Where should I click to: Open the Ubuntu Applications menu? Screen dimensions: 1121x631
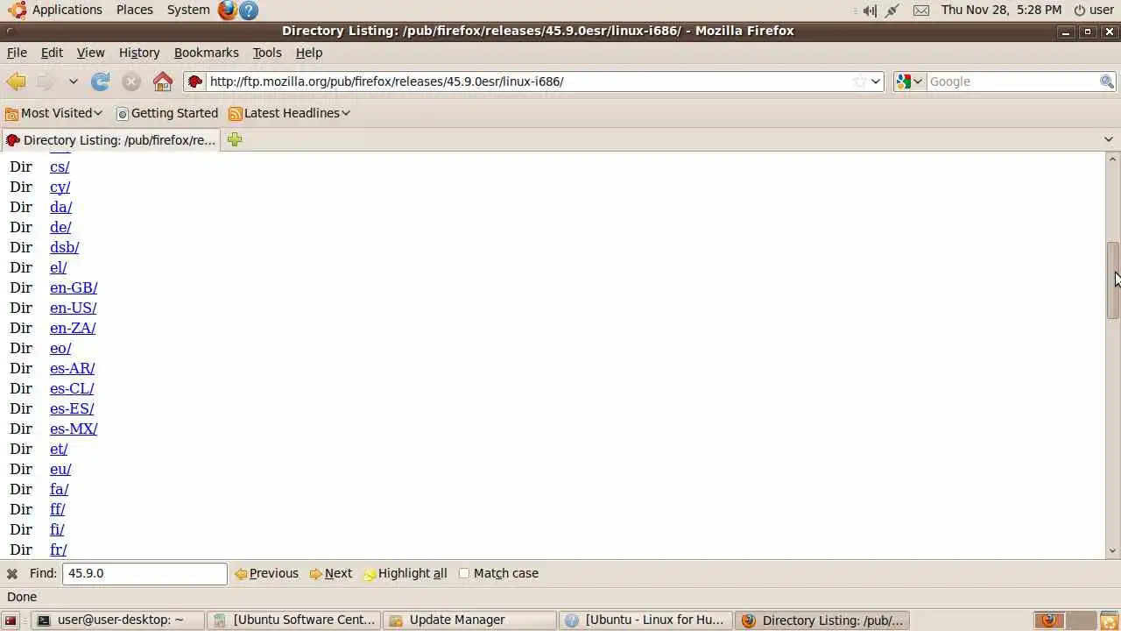(x=55, y=10)
